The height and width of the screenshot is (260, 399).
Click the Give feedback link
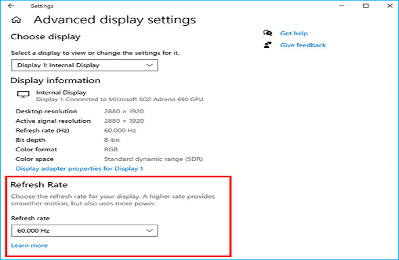pos(303,45)
